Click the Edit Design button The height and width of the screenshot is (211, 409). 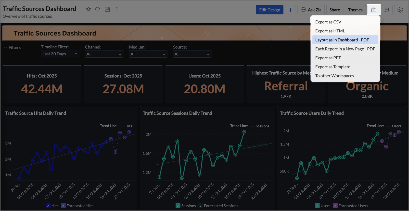pyautogui.click(x=269, y=10)
